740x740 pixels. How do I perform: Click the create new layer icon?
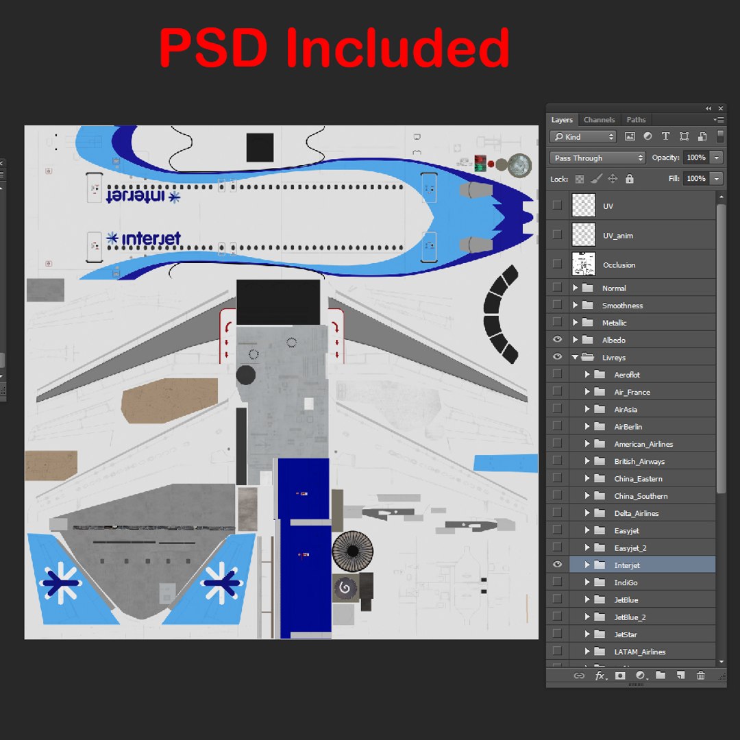[680, 676]
